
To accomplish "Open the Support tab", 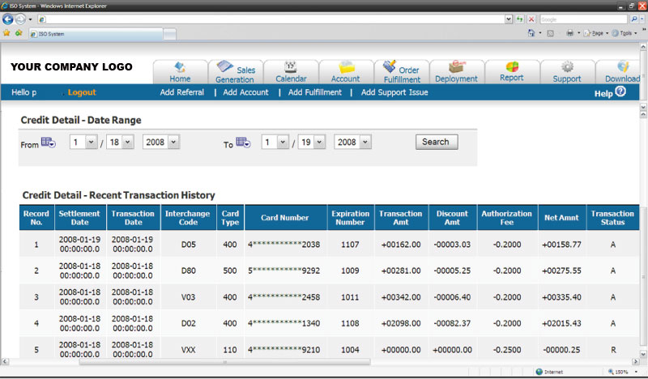I will click(x=568, y=72).
